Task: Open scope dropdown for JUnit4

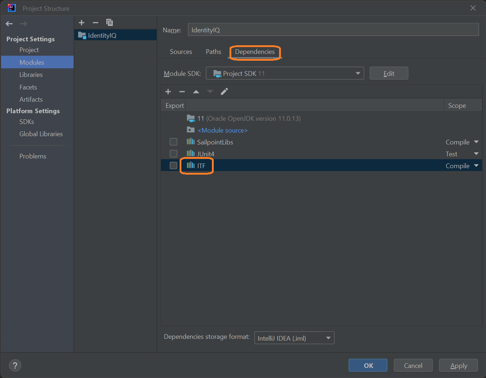Action: click(476, 154)
